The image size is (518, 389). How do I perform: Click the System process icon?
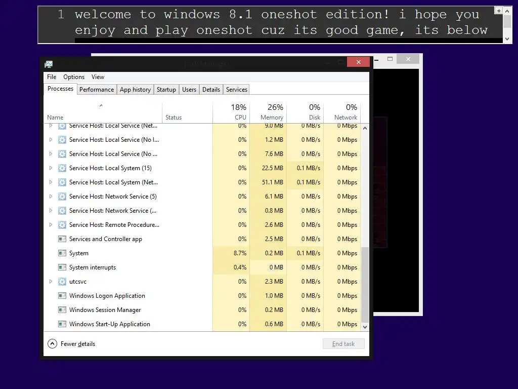(62, 253)
